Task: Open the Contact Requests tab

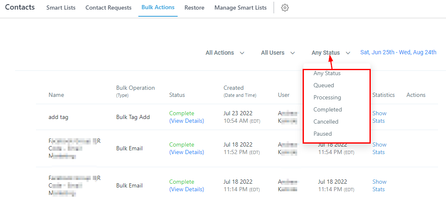Action: 108,8
